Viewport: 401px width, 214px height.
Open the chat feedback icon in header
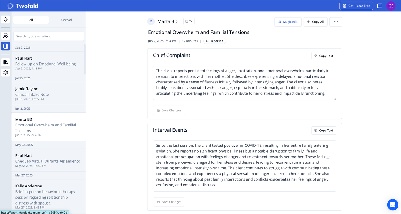coord(380,6)
